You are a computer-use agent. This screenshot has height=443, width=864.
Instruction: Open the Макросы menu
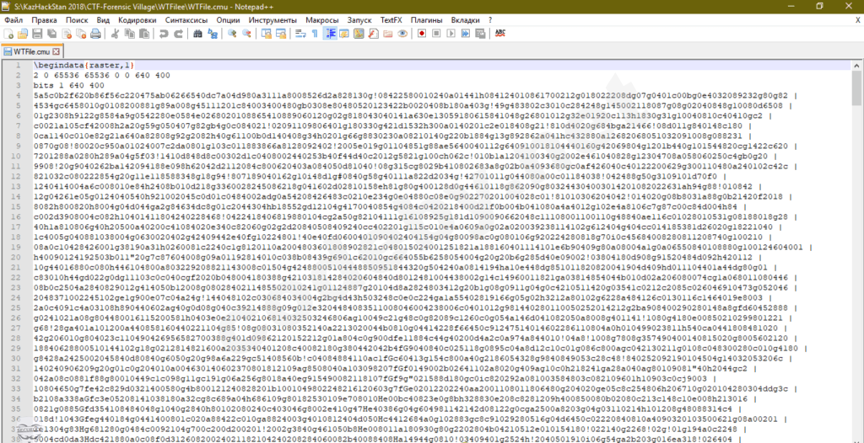pos(322,20)
